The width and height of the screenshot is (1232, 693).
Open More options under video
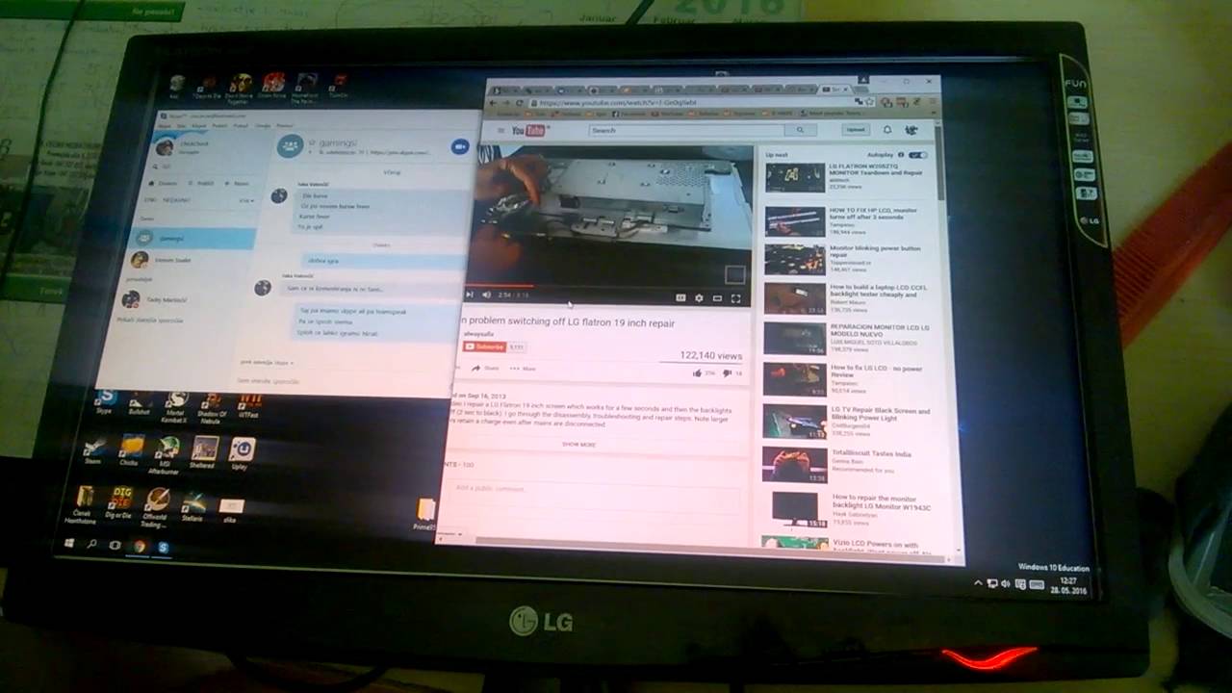[523, 368]
